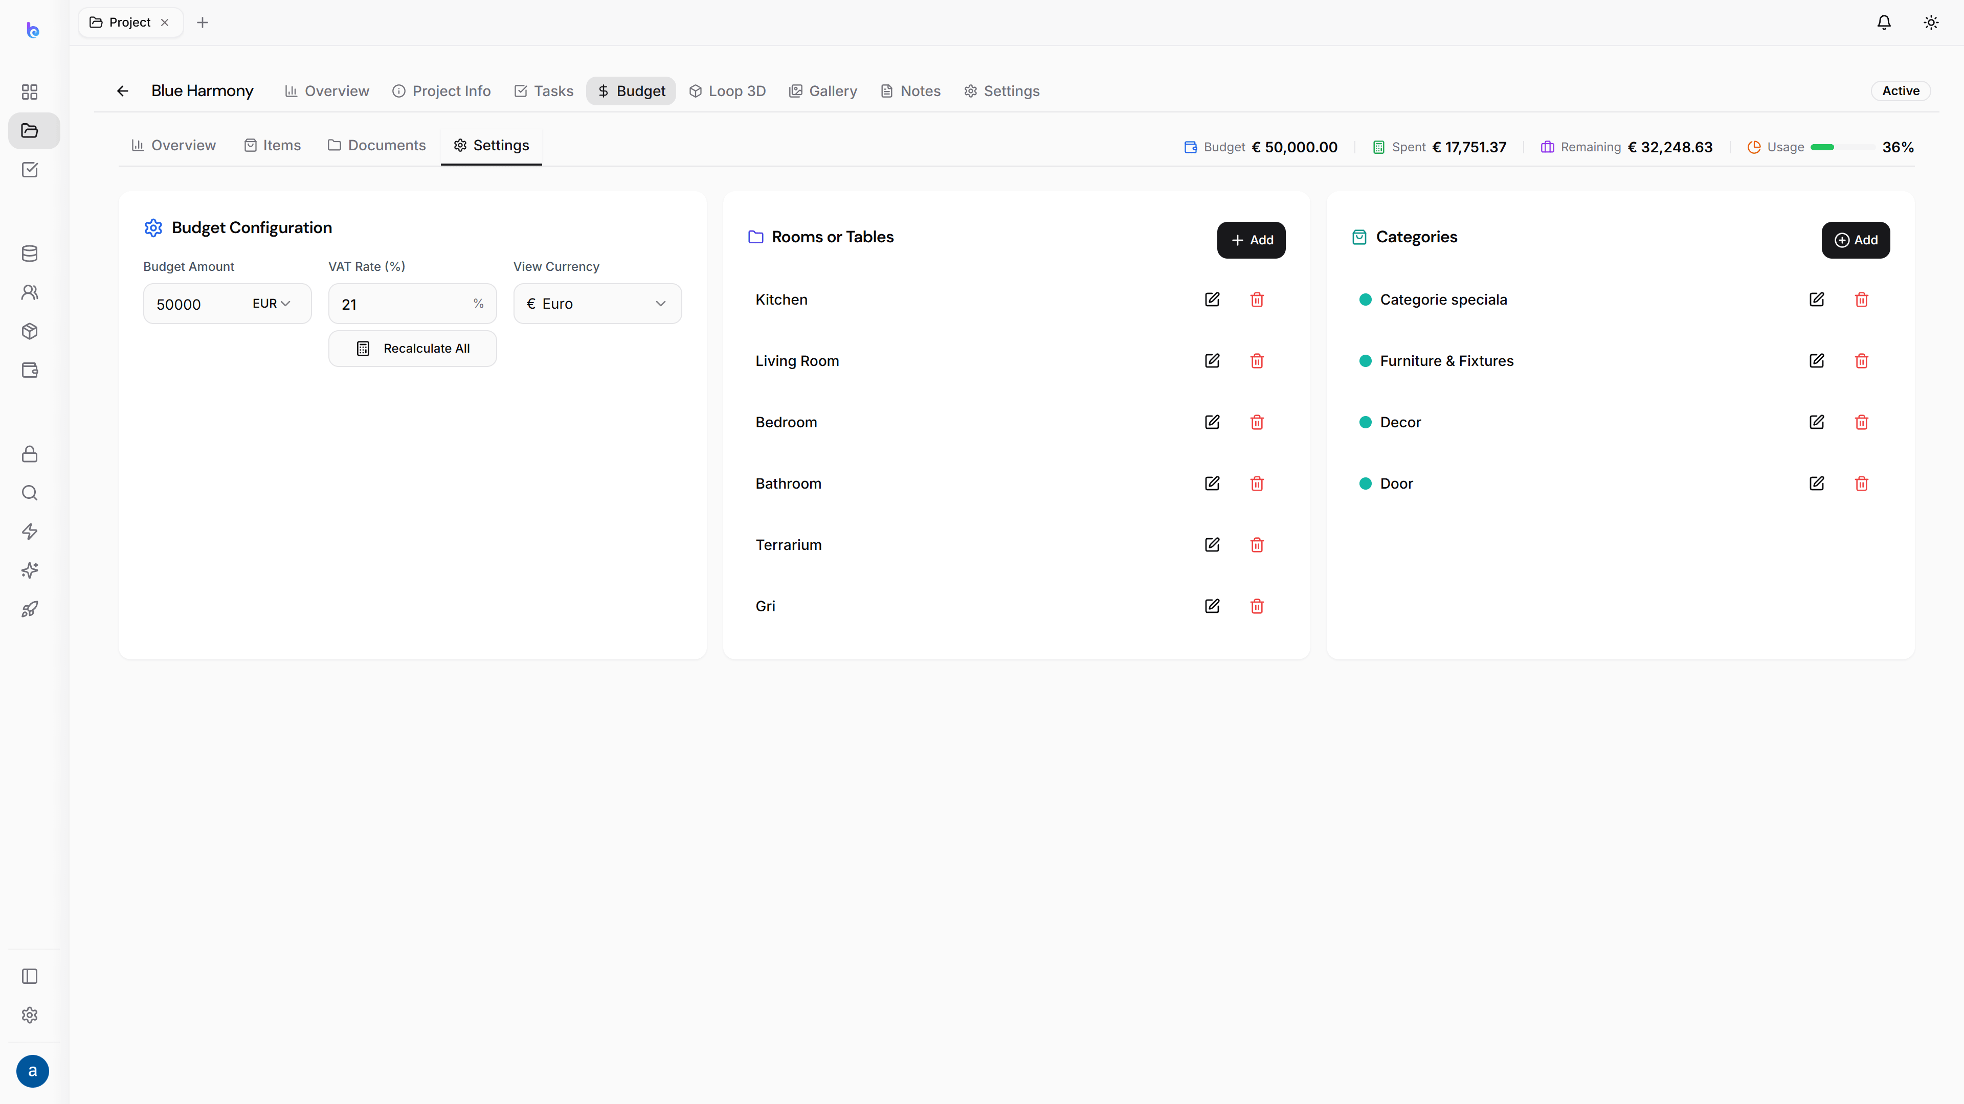
Task: Delete the Terrarium entry
Action: click(x=1257, y=545)
